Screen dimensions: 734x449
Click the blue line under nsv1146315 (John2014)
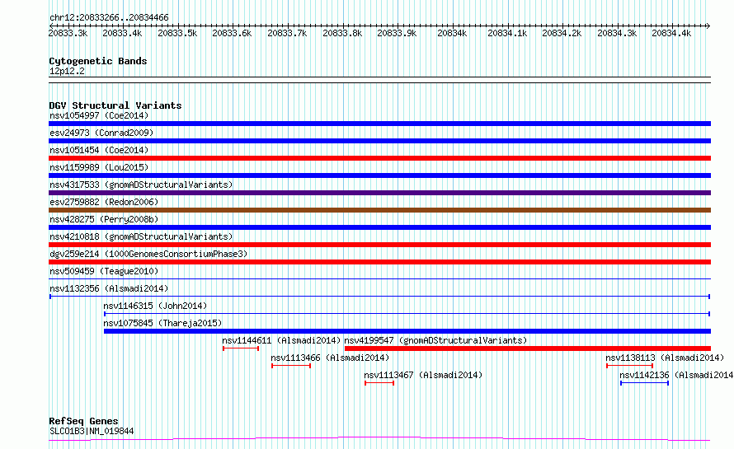(x=407, y=314)
